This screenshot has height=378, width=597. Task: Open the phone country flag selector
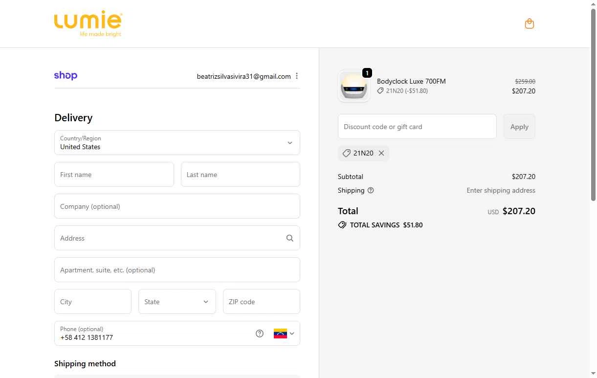click(284, 334)
